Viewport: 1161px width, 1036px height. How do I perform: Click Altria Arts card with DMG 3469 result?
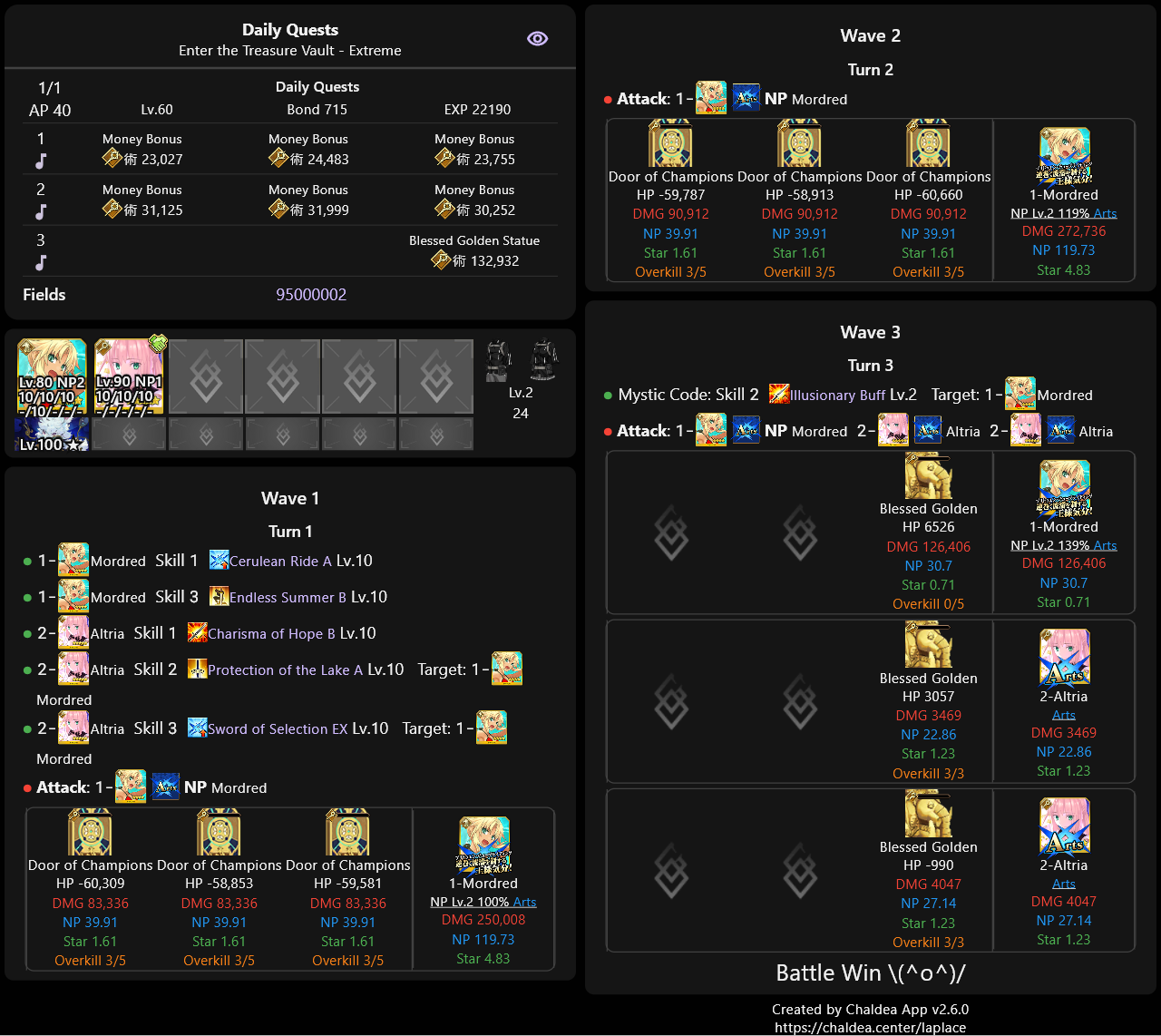(x=1064, y=658)
